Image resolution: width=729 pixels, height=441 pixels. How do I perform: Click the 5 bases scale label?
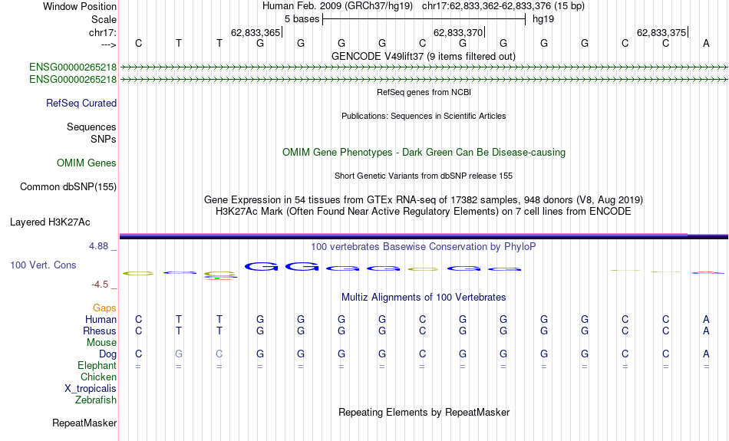click(x=302, y=19)
